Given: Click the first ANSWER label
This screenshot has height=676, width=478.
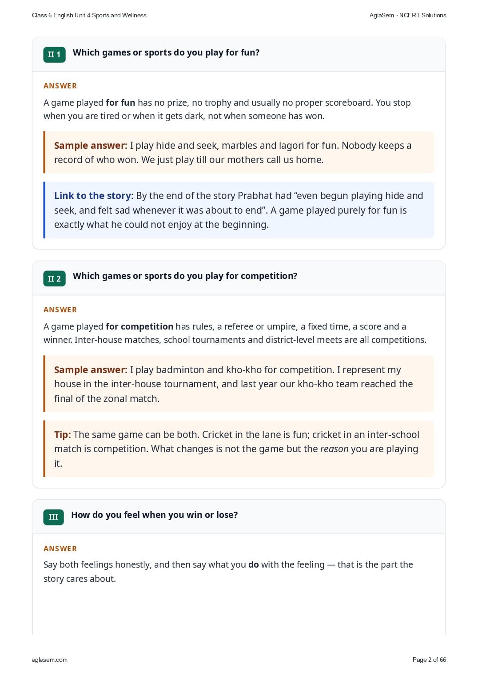Looking at the screenshot, I should (x=60, y=86).
